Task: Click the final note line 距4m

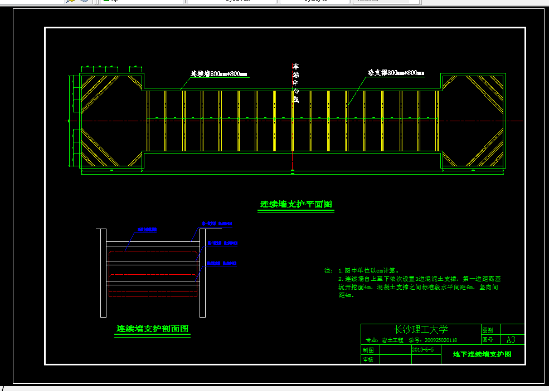Action: click(347, 295)
